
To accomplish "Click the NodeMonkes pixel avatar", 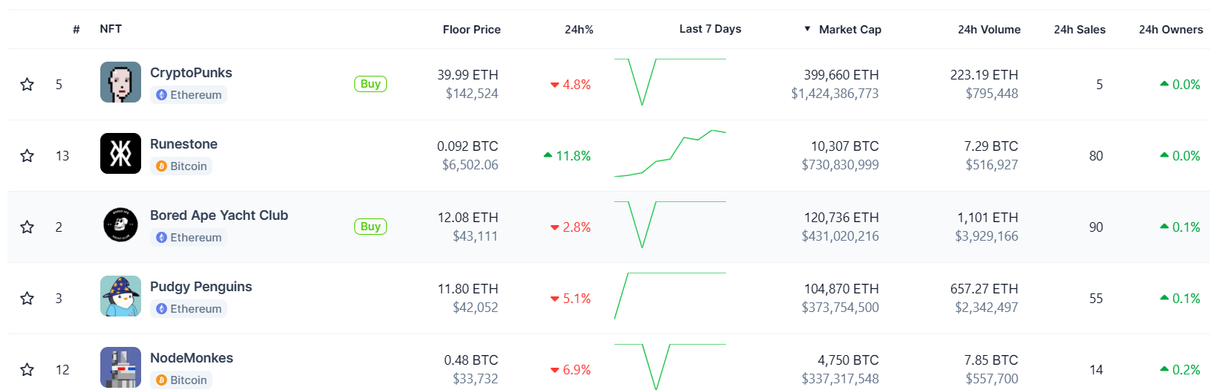I will pyautogui.click(x=120, y=367).
